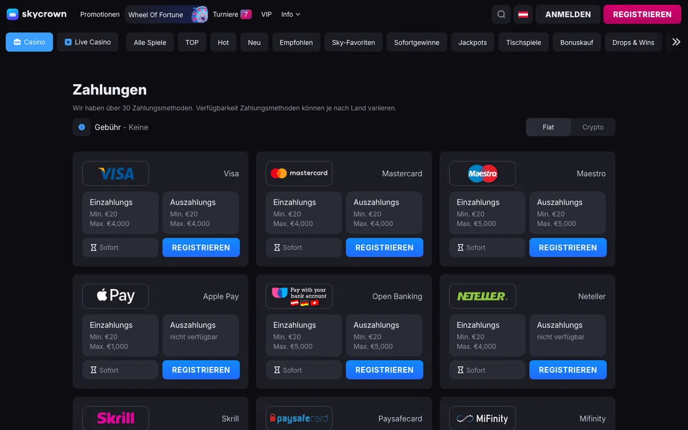
Task: Click the hourglass icon in Mastercard card
Action: [277, 248]
